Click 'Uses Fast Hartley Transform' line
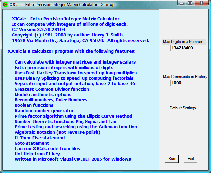The width and height of the screenshot is (211, 173). point(76,73)
